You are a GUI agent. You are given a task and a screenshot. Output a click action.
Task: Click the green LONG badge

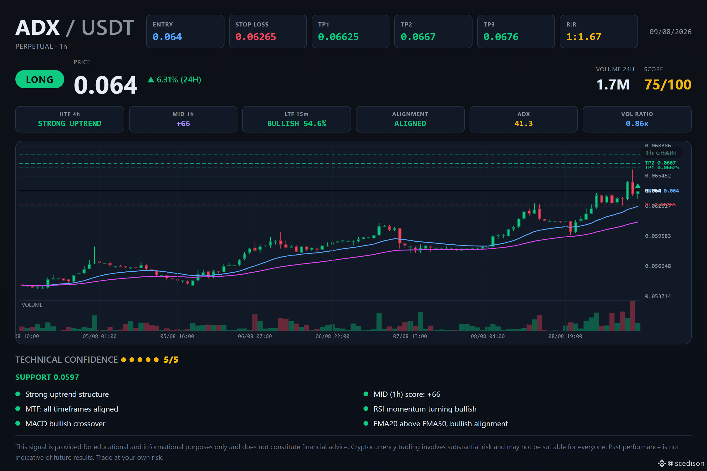(x=40, y=79)
